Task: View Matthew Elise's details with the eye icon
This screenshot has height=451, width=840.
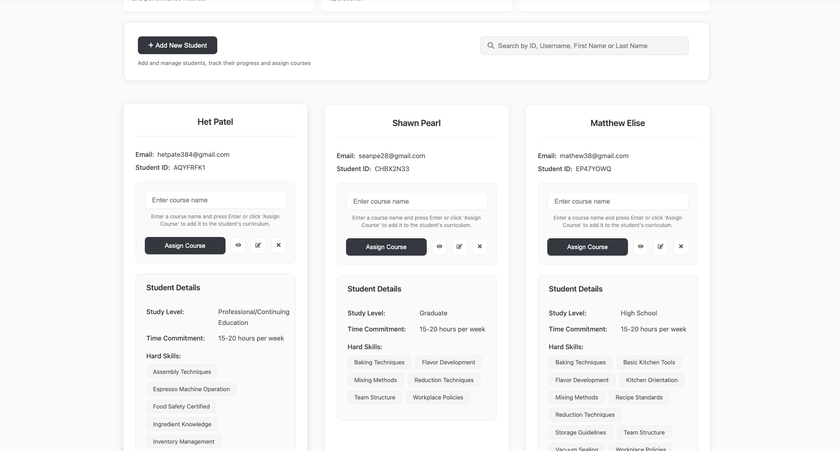Action: [641, 247]
